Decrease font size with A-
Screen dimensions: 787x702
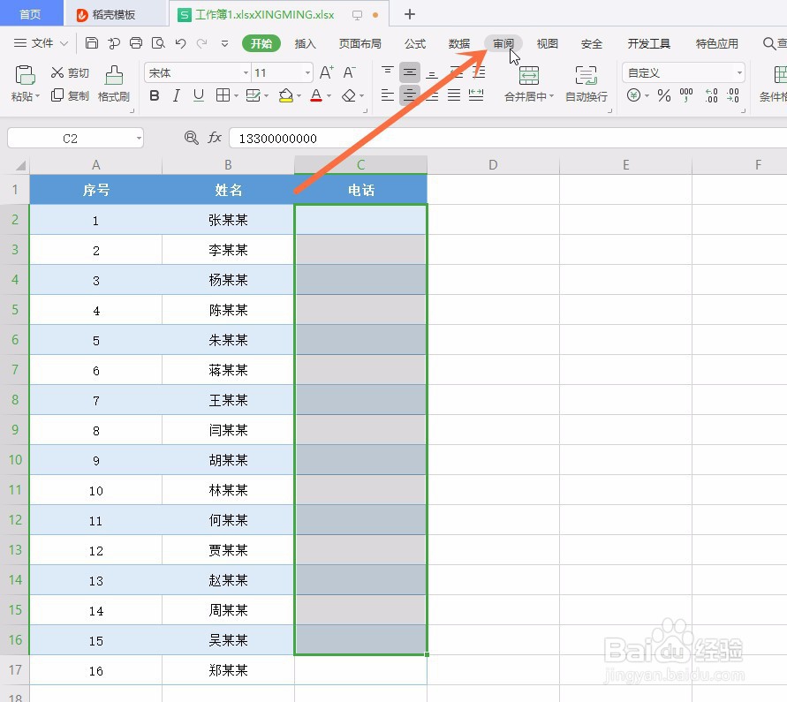pos(349,72)
